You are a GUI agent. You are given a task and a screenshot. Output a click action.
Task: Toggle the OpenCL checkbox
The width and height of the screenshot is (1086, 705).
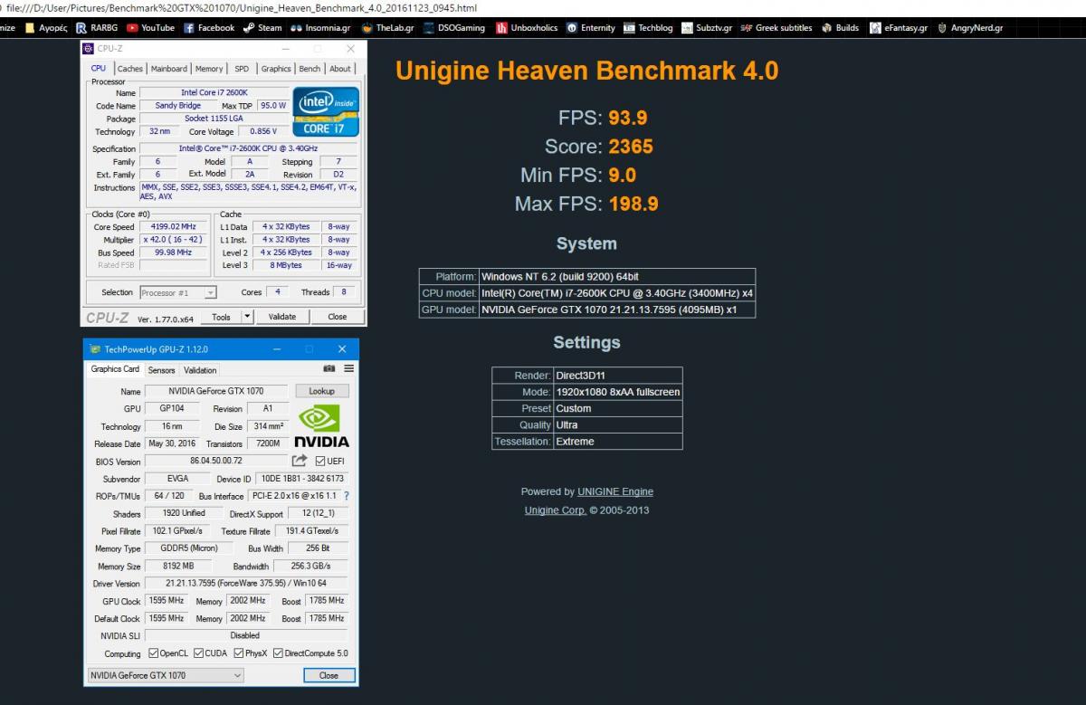tap(155, 653)
